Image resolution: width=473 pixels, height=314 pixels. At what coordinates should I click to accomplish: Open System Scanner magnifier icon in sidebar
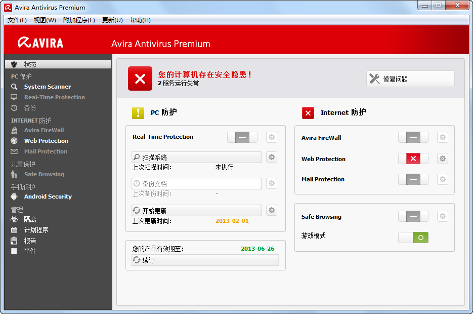[x=14, y=87]
